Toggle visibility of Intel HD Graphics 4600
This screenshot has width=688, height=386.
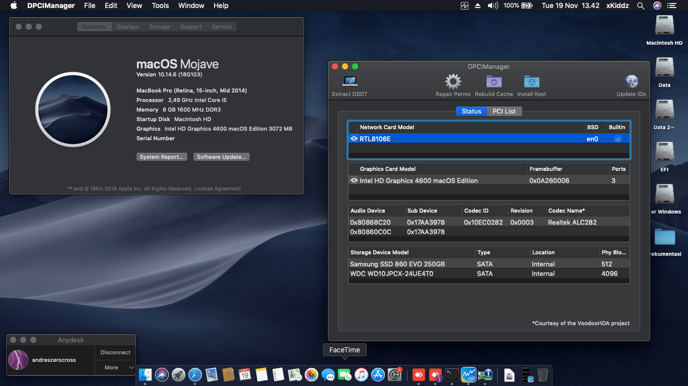[354, 180]
